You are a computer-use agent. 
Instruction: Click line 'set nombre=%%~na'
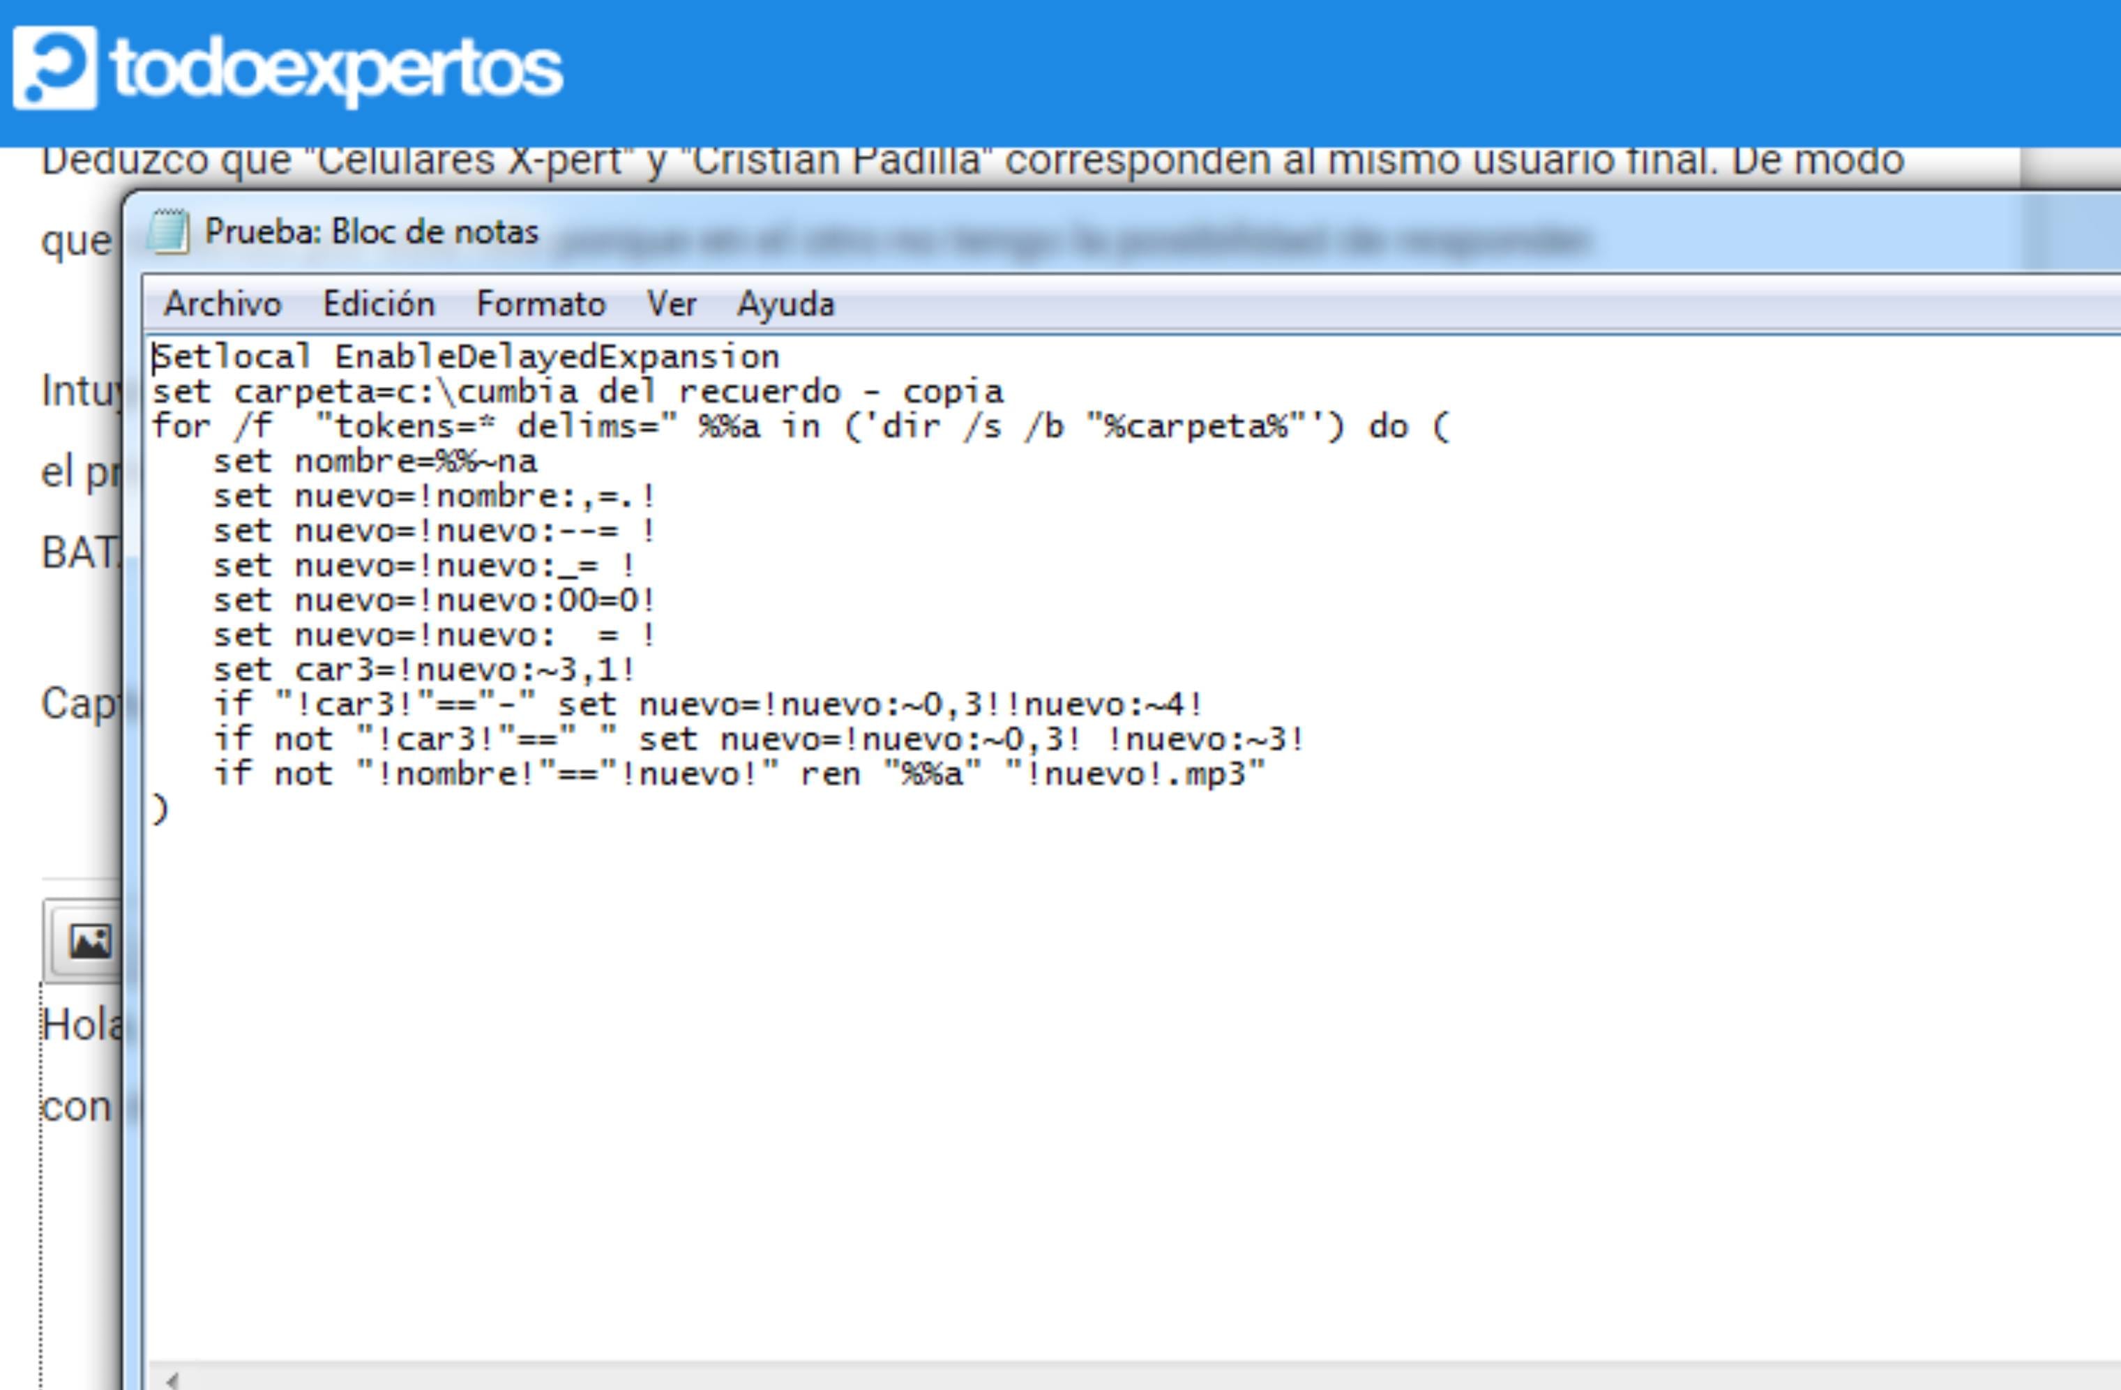tap(375, 462)
